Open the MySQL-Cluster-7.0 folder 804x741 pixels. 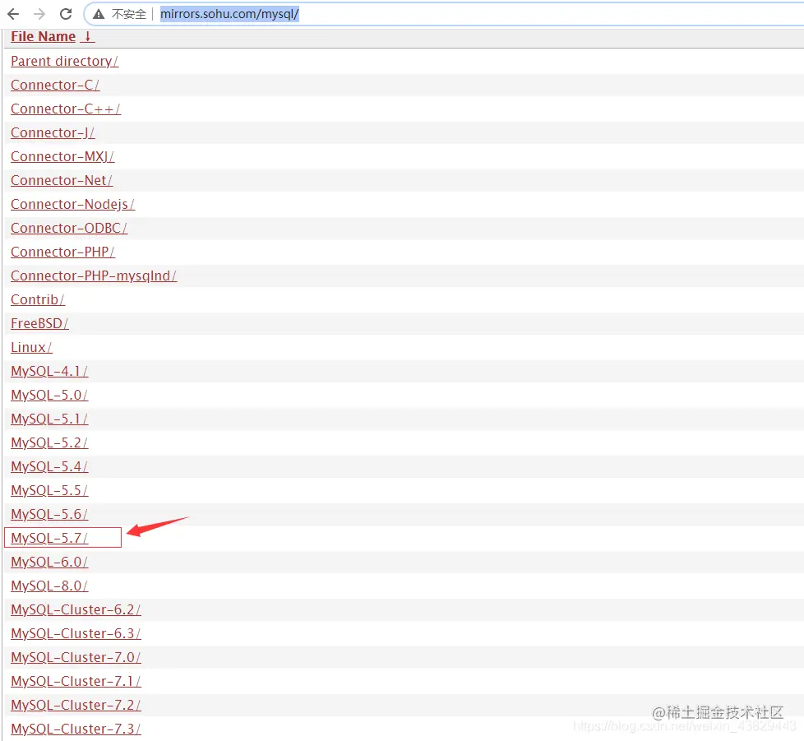click(76, 657)
